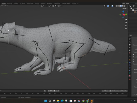The width and height of the screenshot is (137, 103).
Task: Switch to the Animation workspace tab
Action: click(x=43, y=4)
